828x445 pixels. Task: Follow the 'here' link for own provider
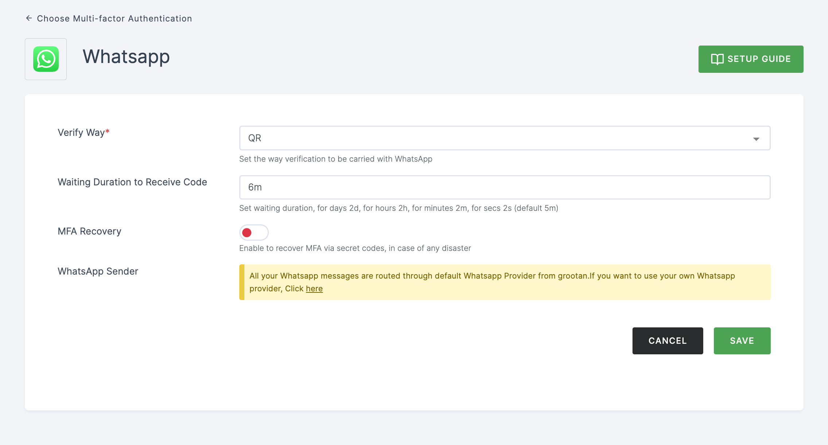pyautogui.click(x=314, y=288)
